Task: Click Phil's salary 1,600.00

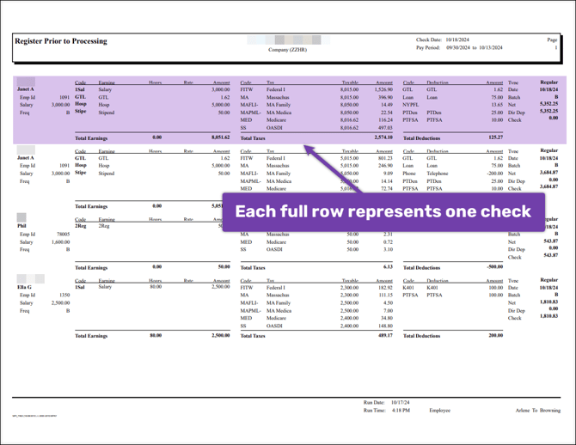Action: (x=61, y=242)
